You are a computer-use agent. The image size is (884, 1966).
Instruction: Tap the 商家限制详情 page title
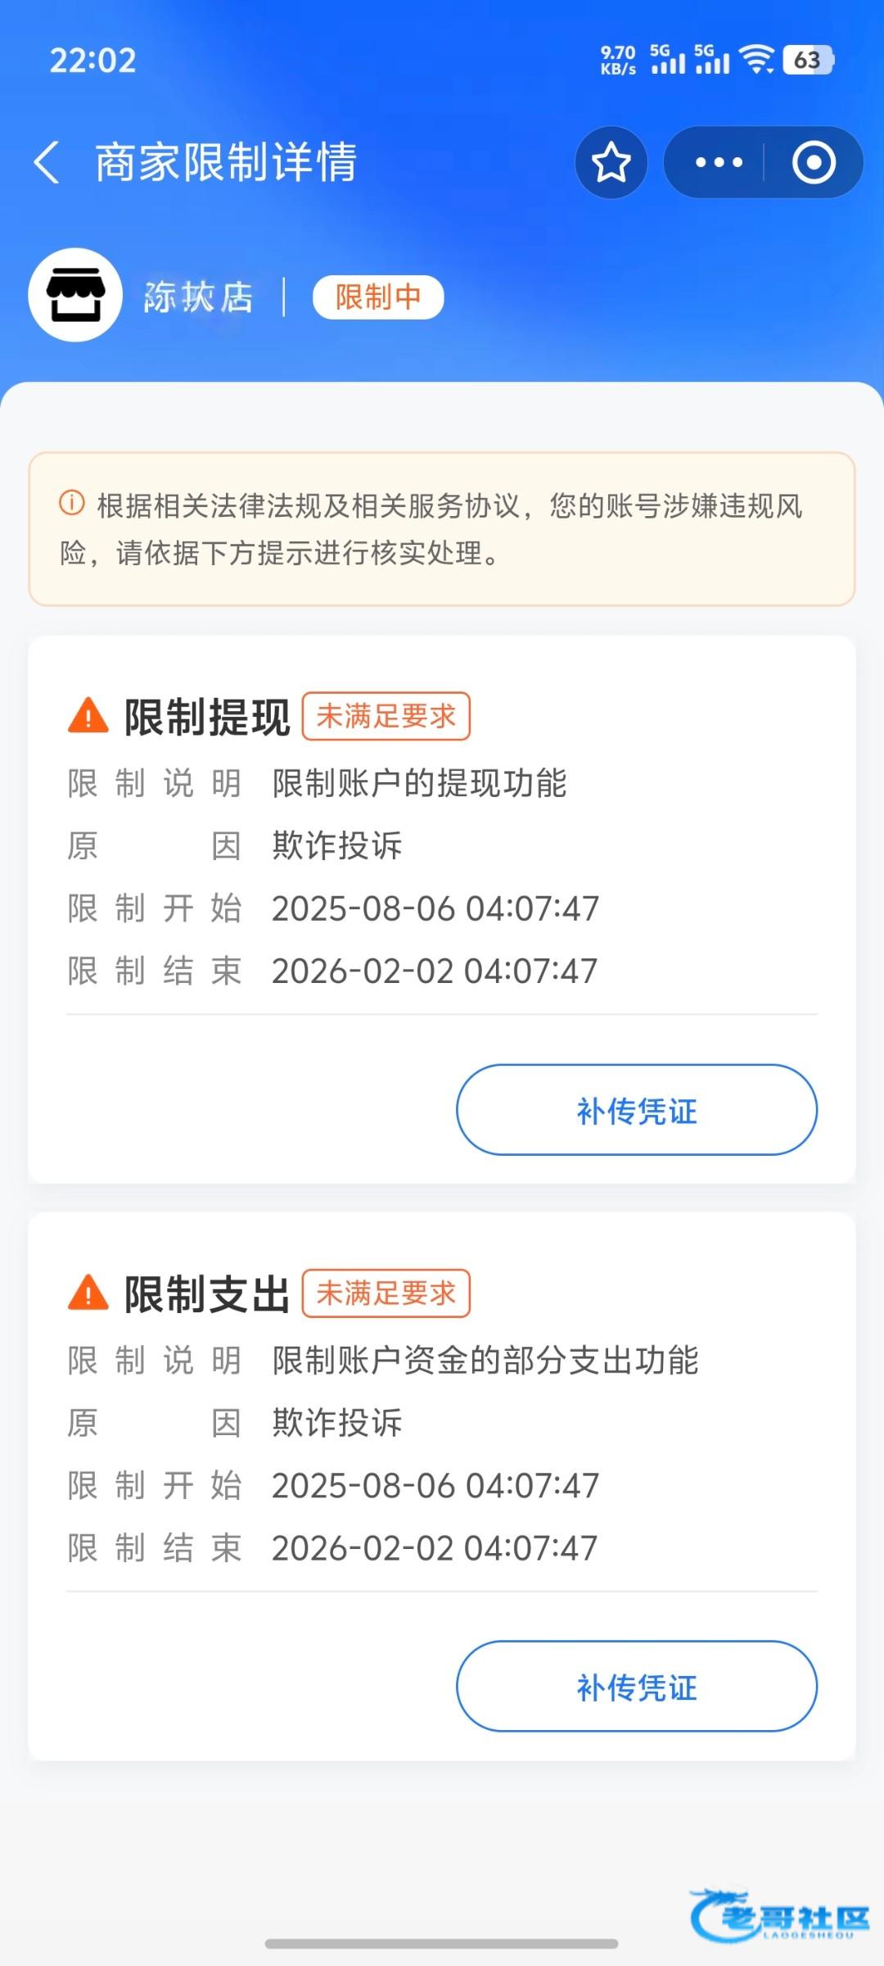click(x=226, y=162)
